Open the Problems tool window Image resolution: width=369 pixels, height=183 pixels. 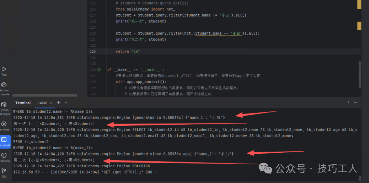4,157
